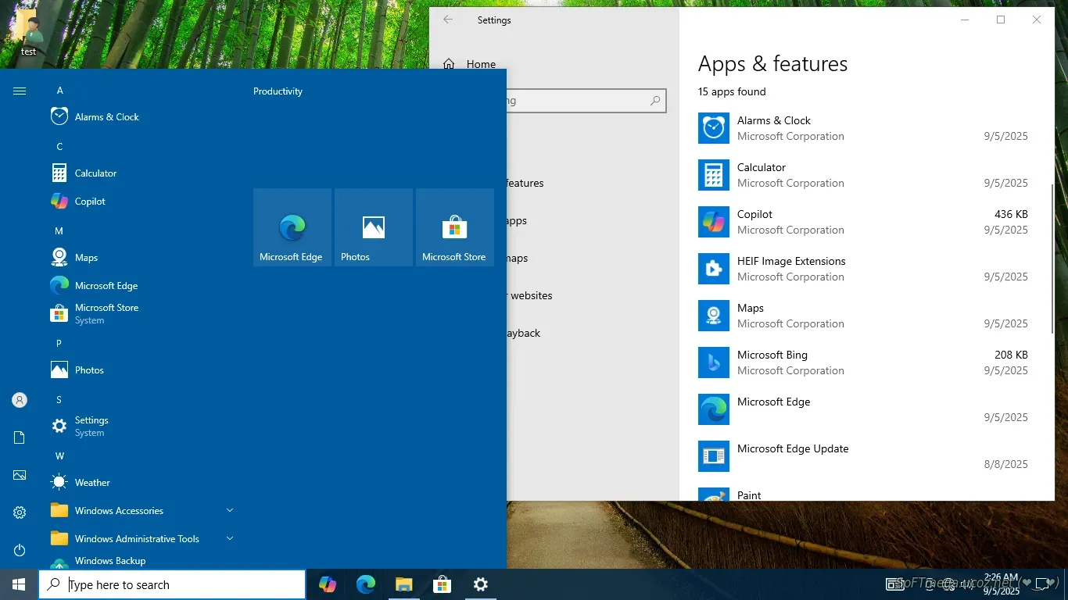Open File Explorer from the taskbar
The width and height of the screenshot is (1068, 600).
tap(403, 584)
